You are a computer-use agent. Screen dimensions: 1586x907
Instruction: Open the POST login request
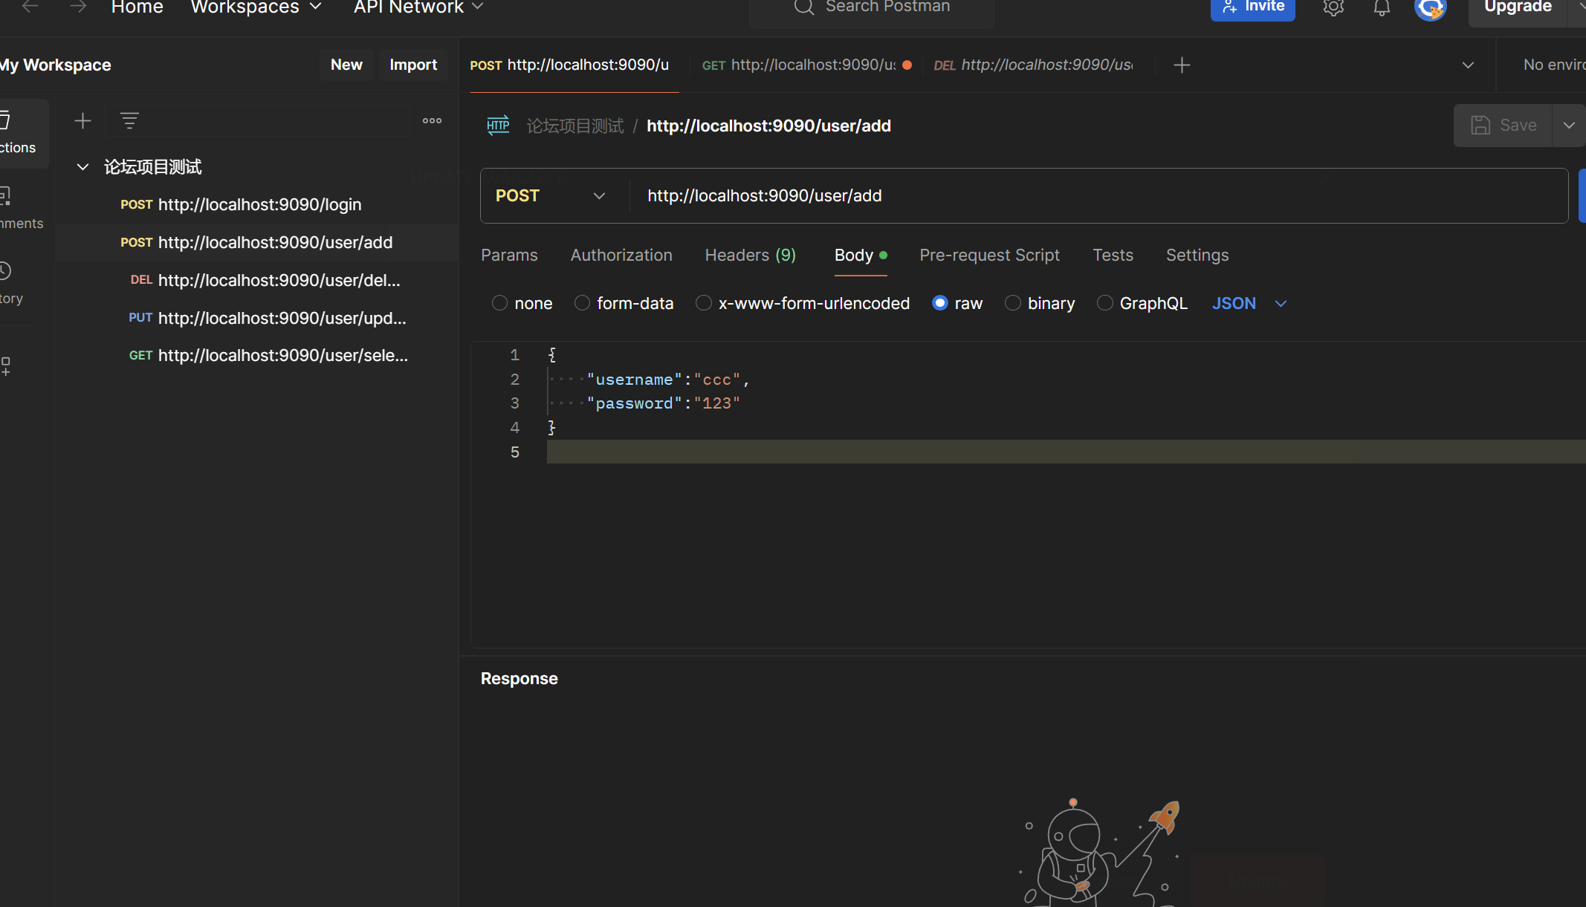point(257,204)
